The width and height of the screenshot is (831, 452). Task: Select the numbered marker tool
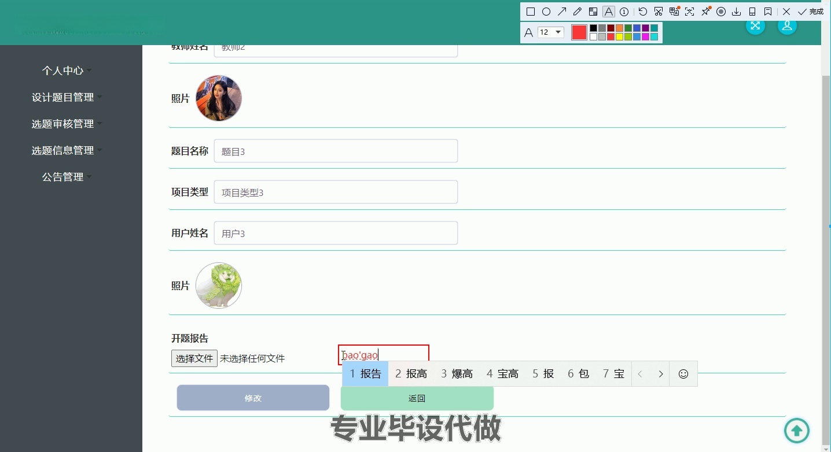pyautogui.click(x=624, y=12)
